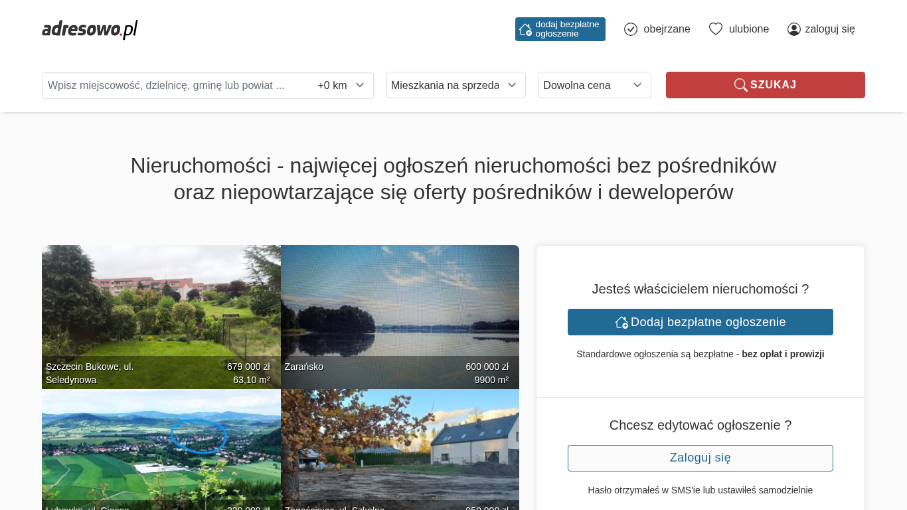The width and height of the screenshot is (907, 510).
Task: Click the checkmark circle icon beside obejrzane
Action: coord(631,29)
